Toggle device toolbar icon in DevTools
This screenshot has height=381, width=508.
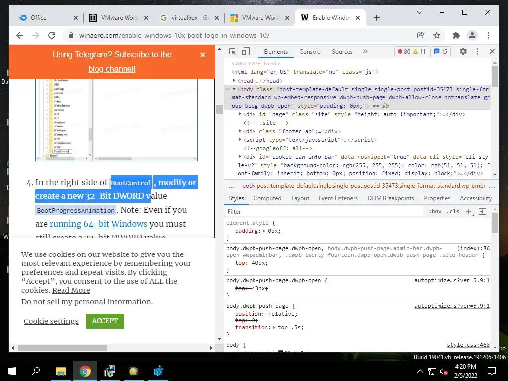246,51
